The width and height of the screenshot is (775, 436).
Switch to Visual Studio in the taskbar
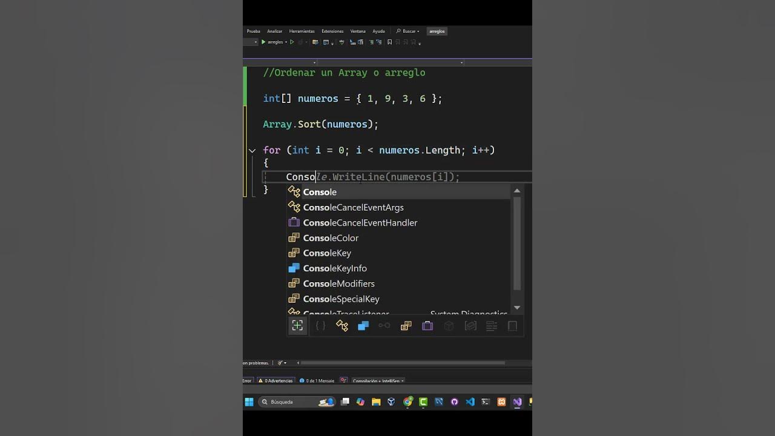517,401
